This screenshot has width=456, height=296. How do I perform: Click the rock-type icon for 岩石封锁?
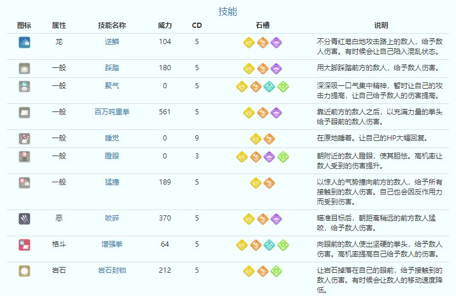24,271
